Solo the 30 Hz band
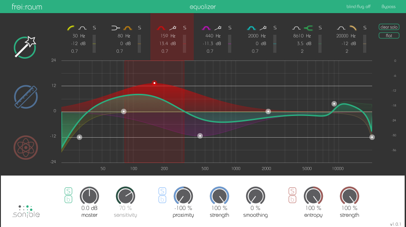The width and height of the screenshot is (406, 227). [x=94, y=28]
